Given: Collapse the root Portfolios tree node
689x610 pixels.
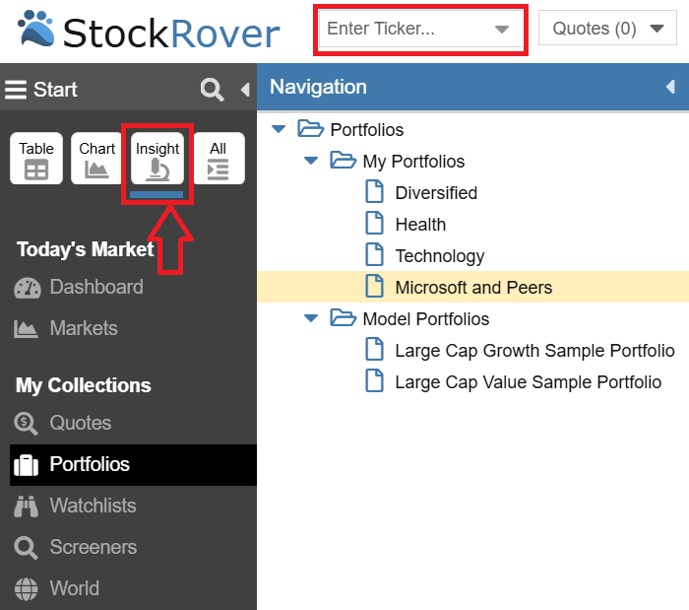Looking at the screenshot, I should pos(279,129).
